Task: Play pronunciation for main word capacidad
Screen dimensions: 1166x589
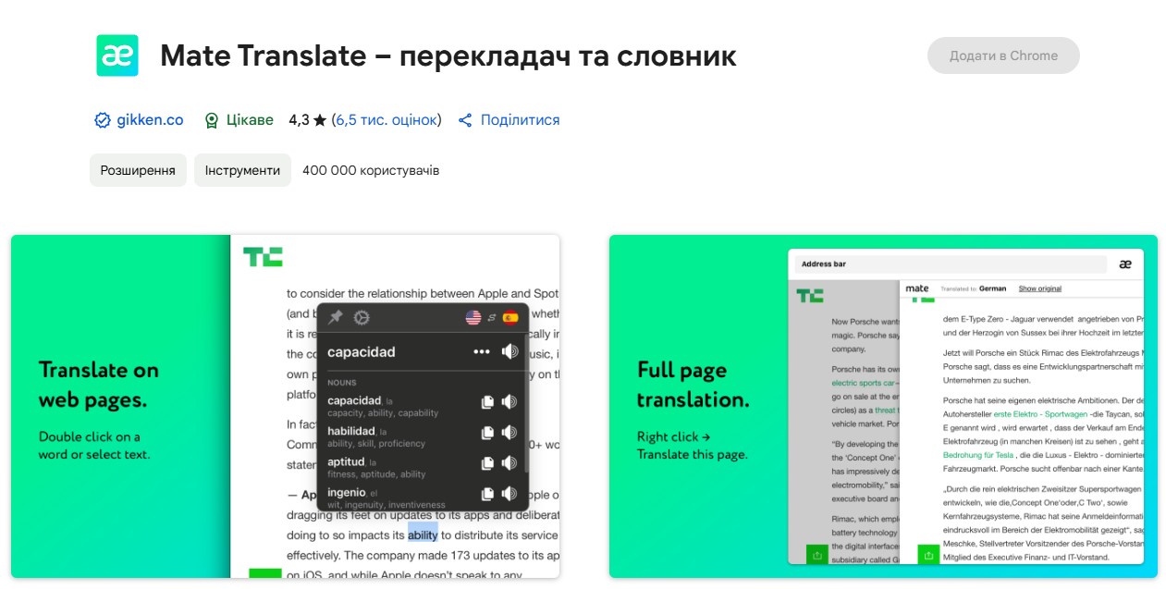Action: click(x=509, y=351)
